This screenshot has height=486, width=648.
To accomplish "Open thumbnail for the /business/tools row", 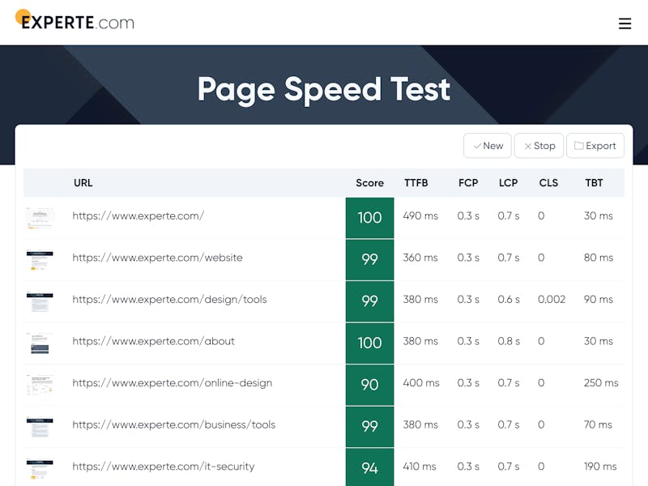I will 40,427.
